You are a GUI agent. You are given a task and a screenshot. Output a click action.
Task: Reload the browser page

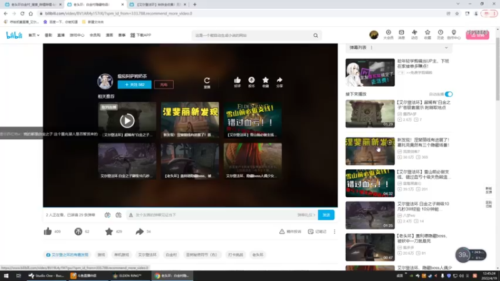[x=22, y=13]
